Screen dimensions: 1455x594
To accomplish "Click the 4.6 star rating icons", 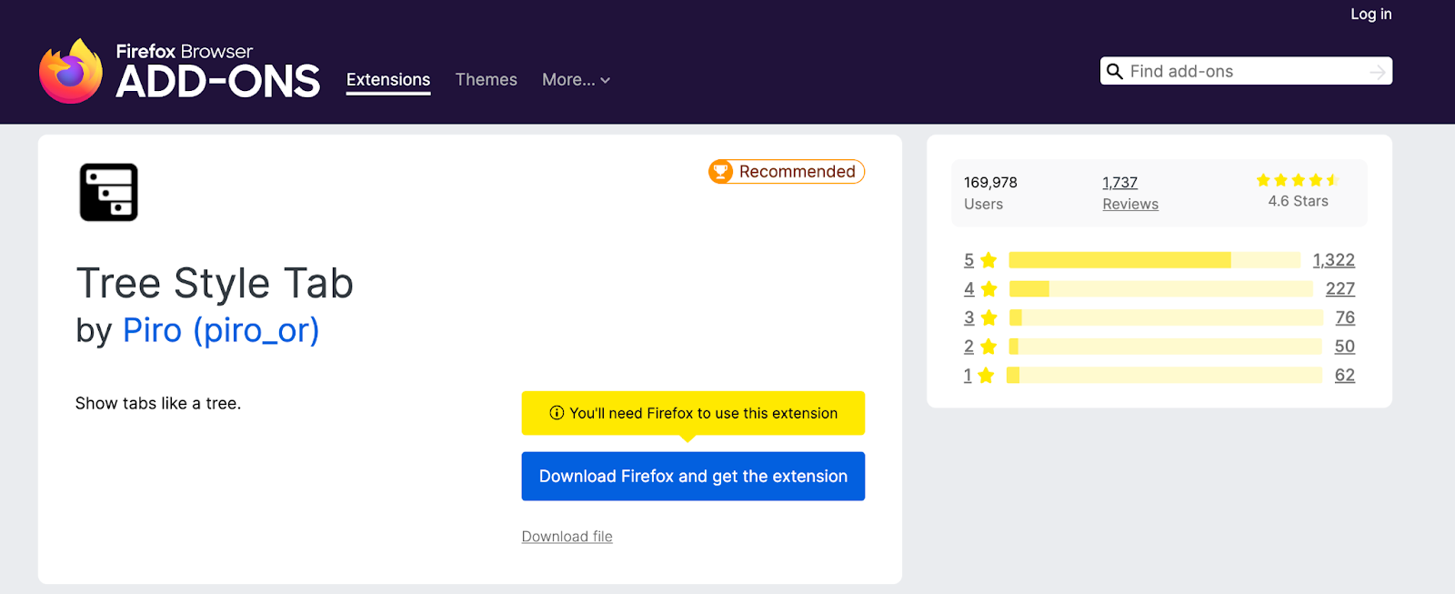I will (1298, 180).
